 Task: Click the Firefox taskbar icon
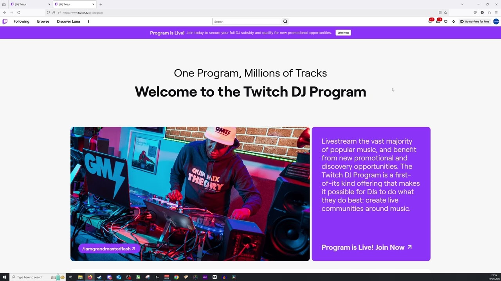pyautogui.click(x=90, y=277)
